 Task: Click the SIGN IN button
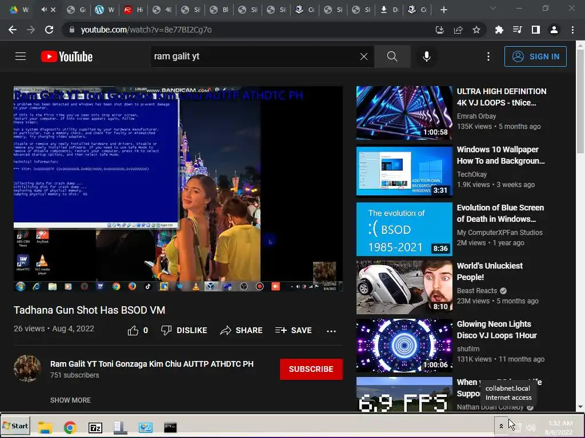(x=535, y=56)
